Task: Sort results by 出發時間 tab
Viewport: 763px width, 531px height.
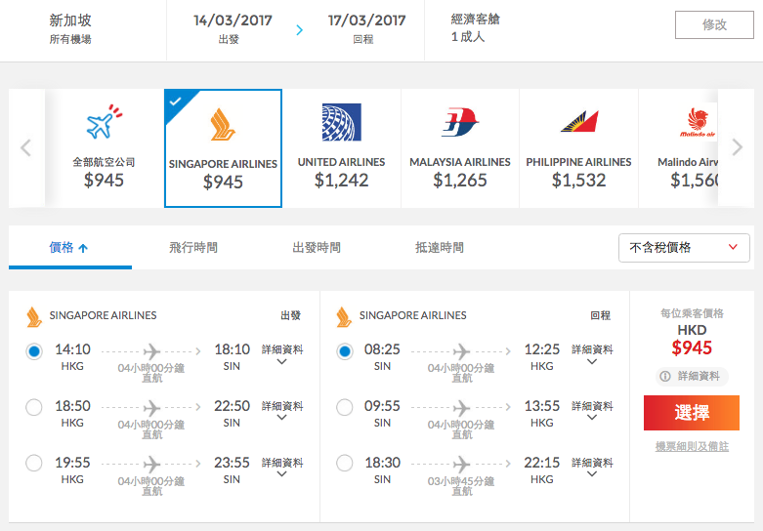Action: 317,248
